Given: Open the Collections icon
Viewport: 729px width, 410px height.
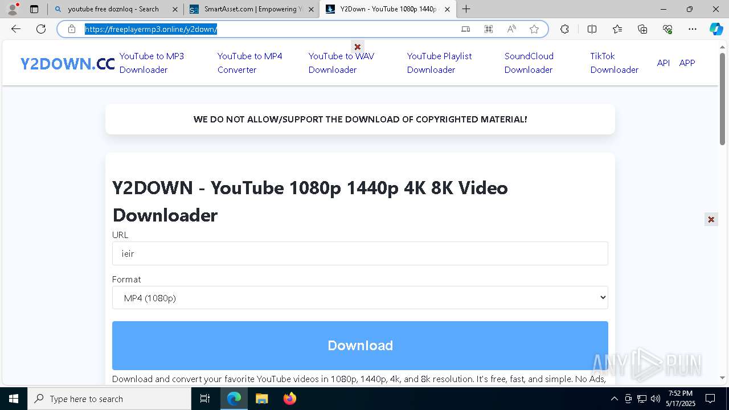Looking at the screenshot, I should (642, 29).
